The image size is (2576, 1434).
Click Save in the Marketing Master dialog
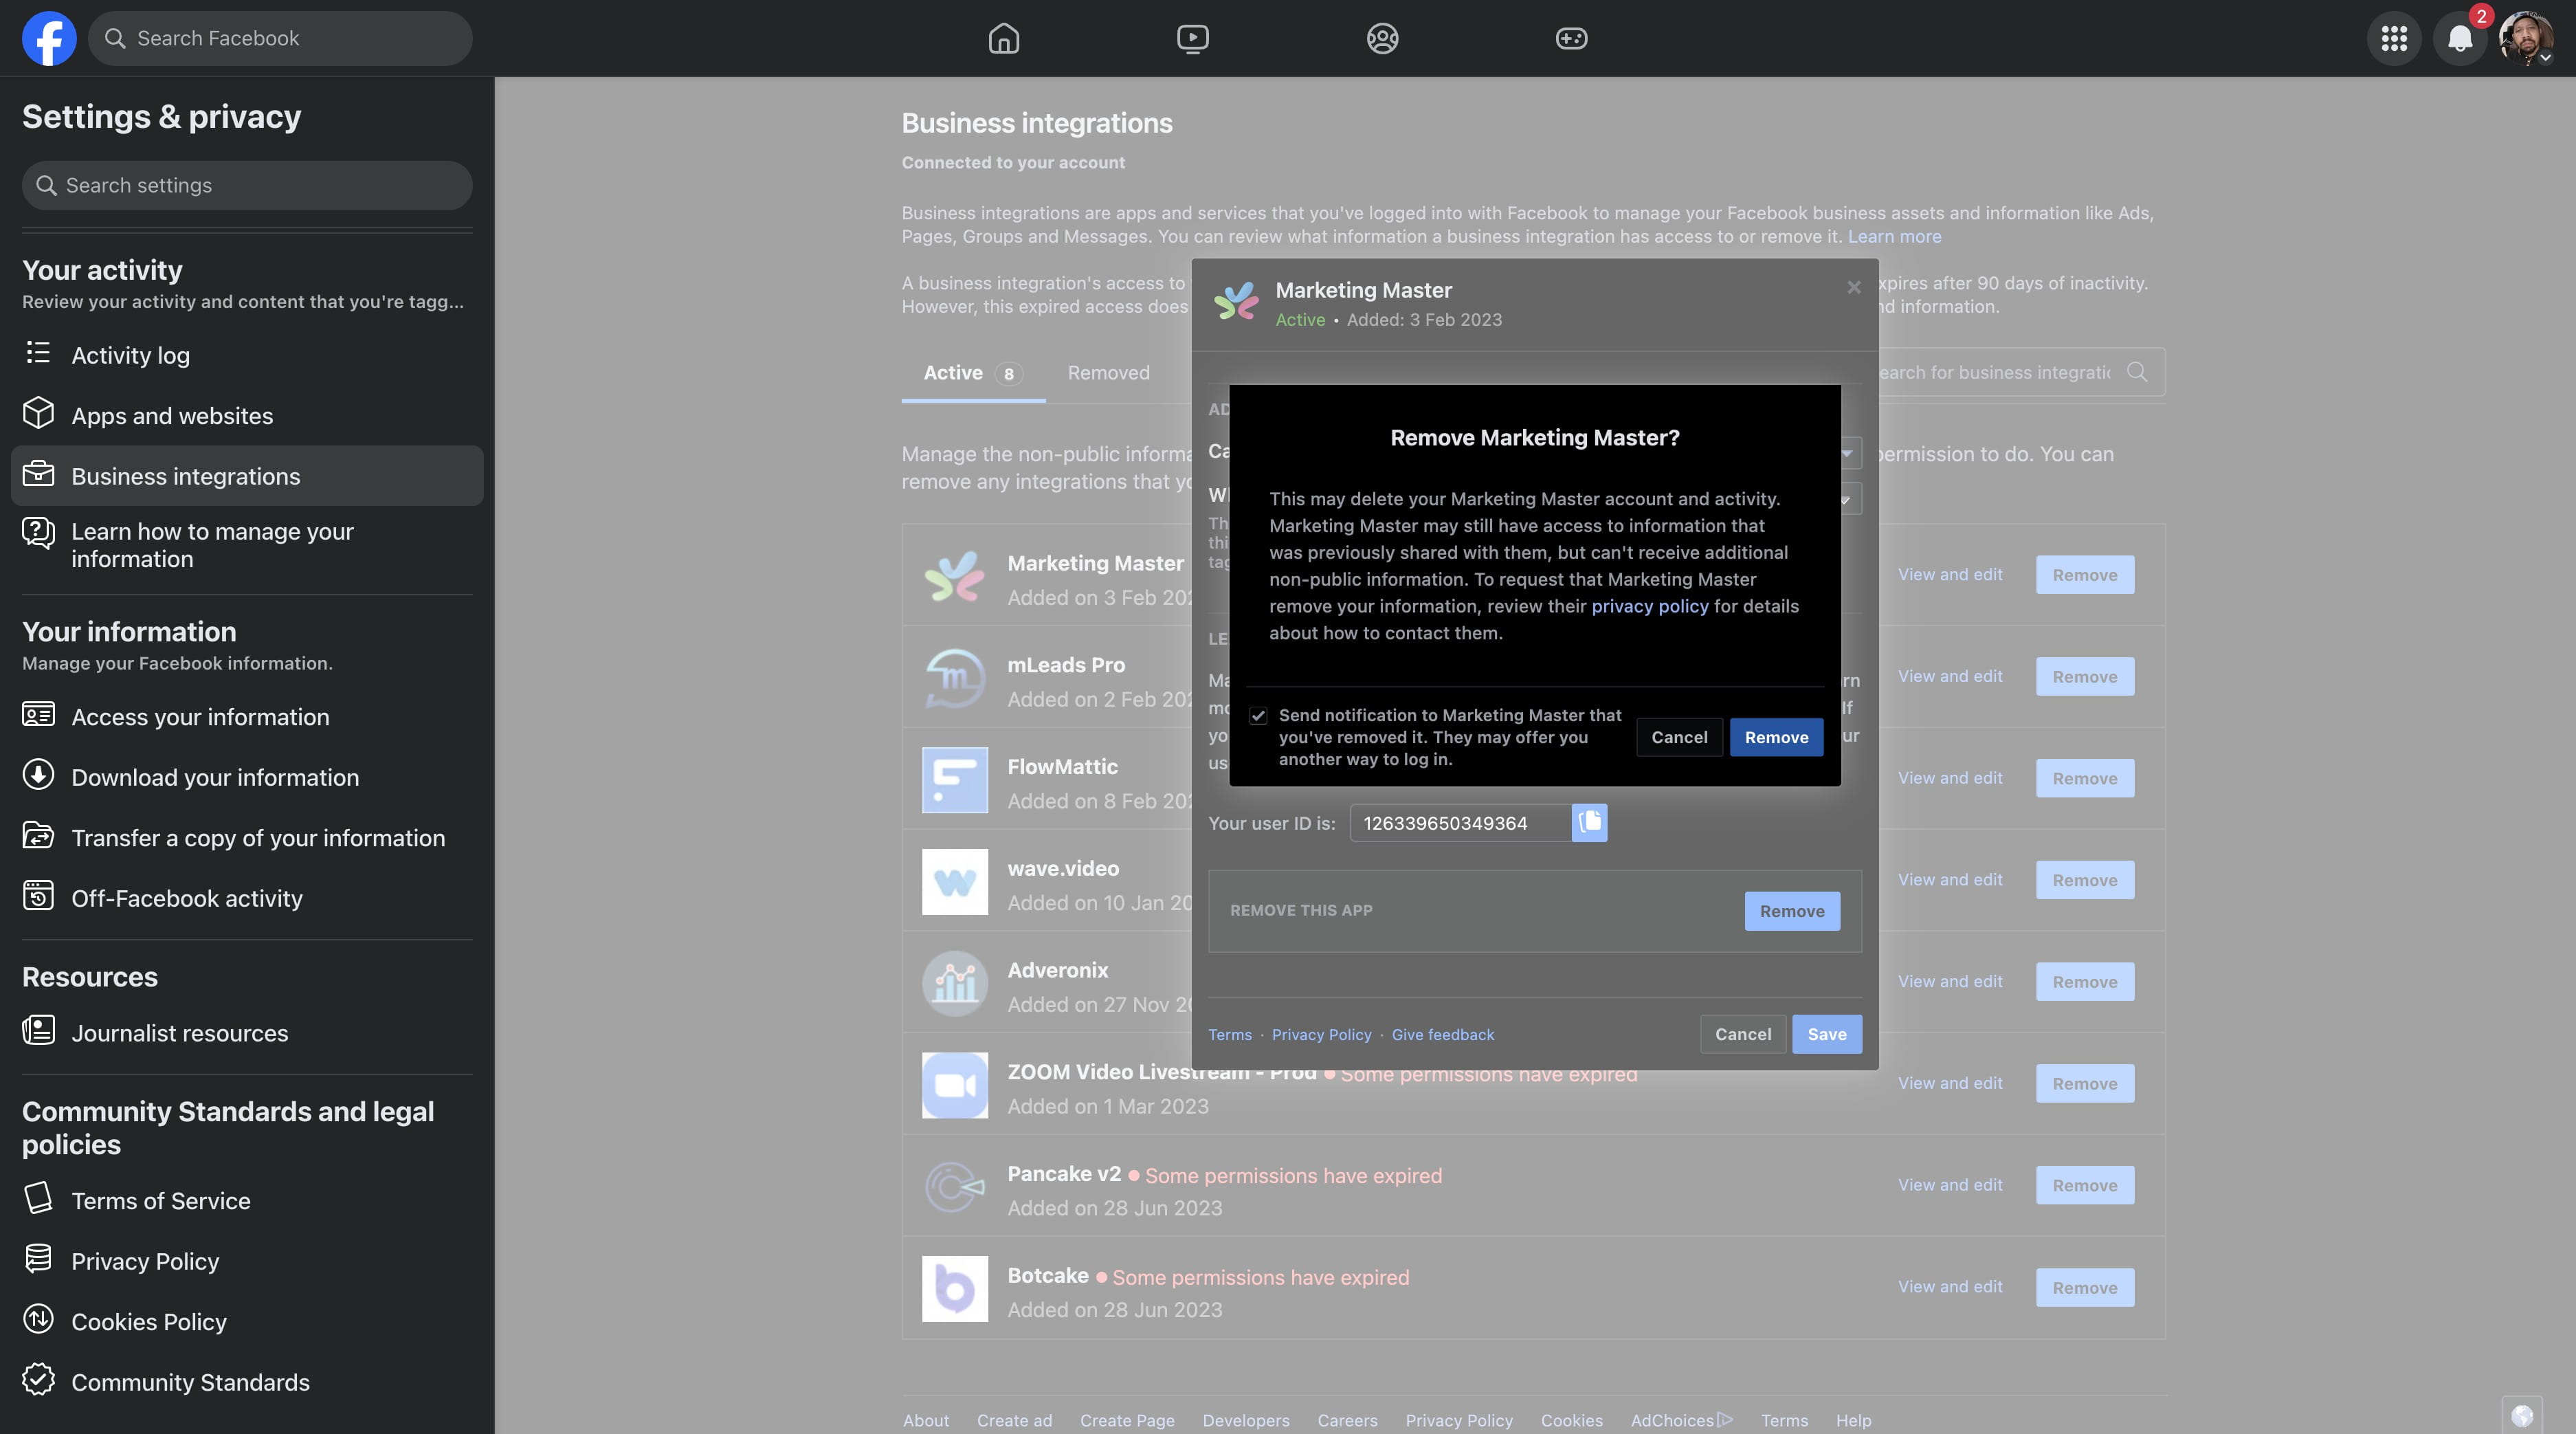coord(1826,1034)
